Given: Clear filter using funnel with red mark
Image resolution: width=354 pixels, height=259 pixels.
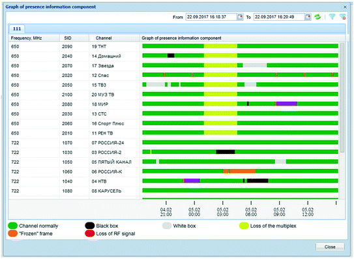Looking at the screenshot, I should 342,16.
